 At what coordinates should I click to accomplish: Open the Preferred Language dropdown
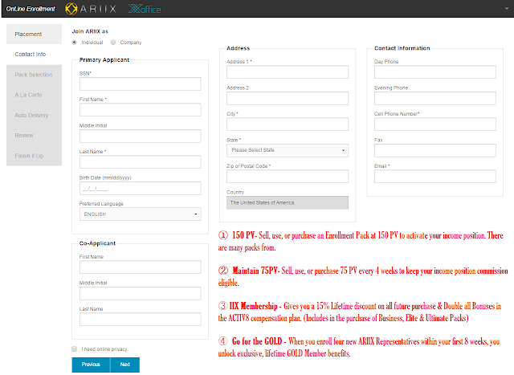(140, 214)
